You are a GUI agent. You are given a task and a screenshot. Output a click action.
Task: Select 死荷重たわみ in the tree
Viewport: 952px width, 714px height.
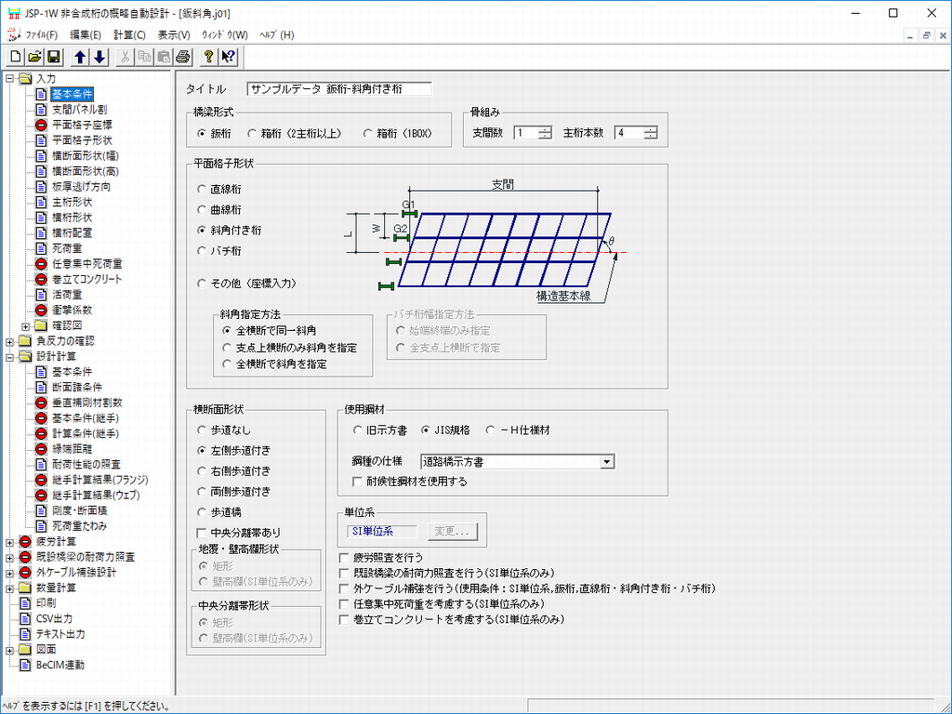[78, 526]
